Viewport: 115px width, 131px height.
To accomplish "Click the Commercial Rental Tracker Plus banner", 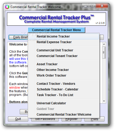I will click(56, 19).
